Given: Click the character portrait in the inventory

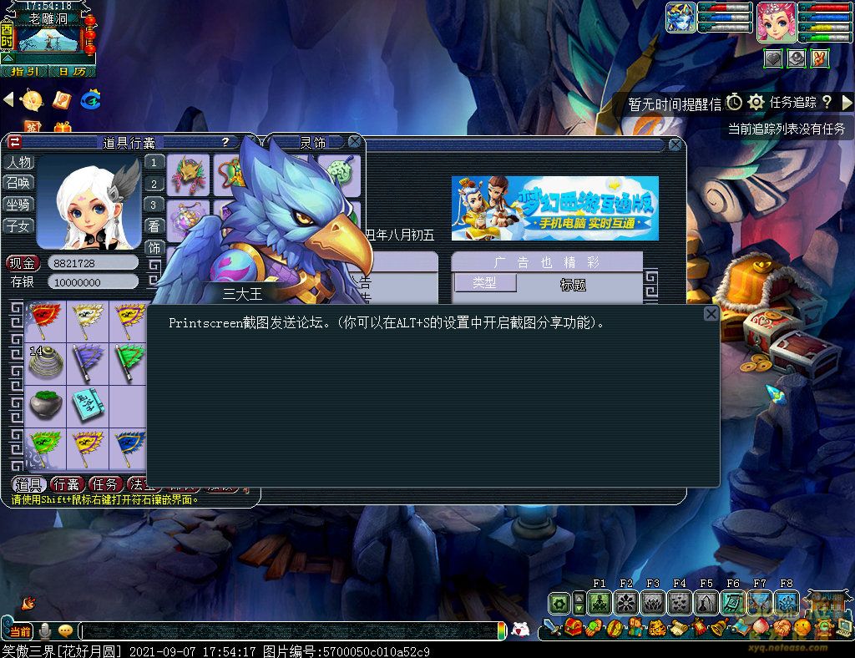Looking at the screenshot, I should (89, 202).
